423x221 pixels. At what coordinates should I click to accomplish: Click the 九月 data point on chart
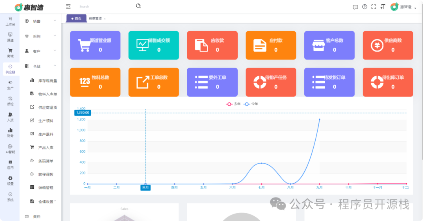coord(320,119)
